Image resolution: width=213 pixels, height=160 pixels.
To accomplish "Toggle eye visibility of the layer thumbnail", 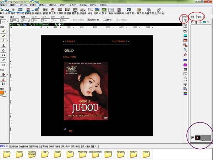I will [193, 138].
